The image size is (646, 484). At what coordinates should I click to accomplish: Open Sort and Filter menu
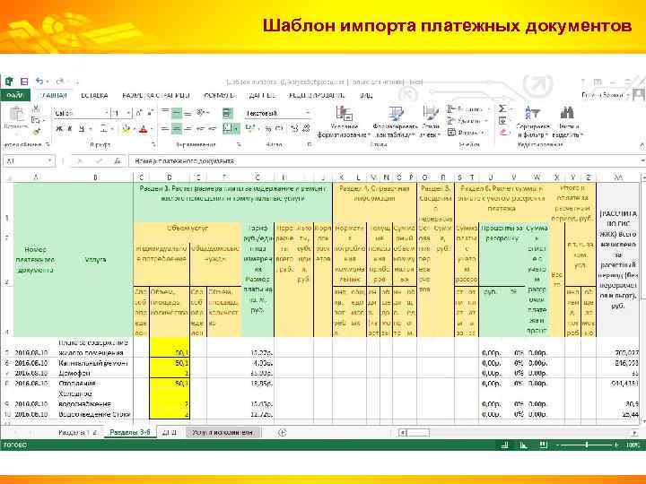pyautogui.click(x=533, y=122)
